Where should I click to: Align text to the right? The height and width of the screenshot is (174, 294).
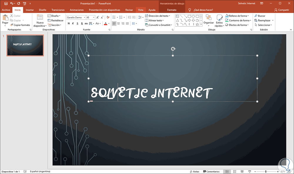click(123, 23)
